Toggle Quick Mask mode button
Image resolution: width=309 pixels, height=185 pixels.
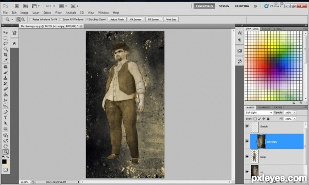click(6, 170)
